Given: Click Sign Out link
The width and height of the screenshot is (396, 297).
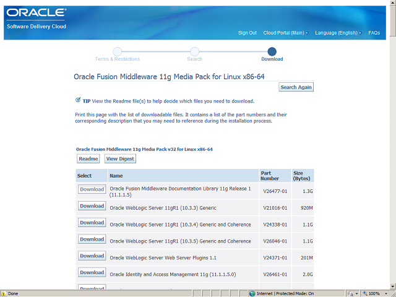Looking at the screenshot, I should [x=247, y=33].
